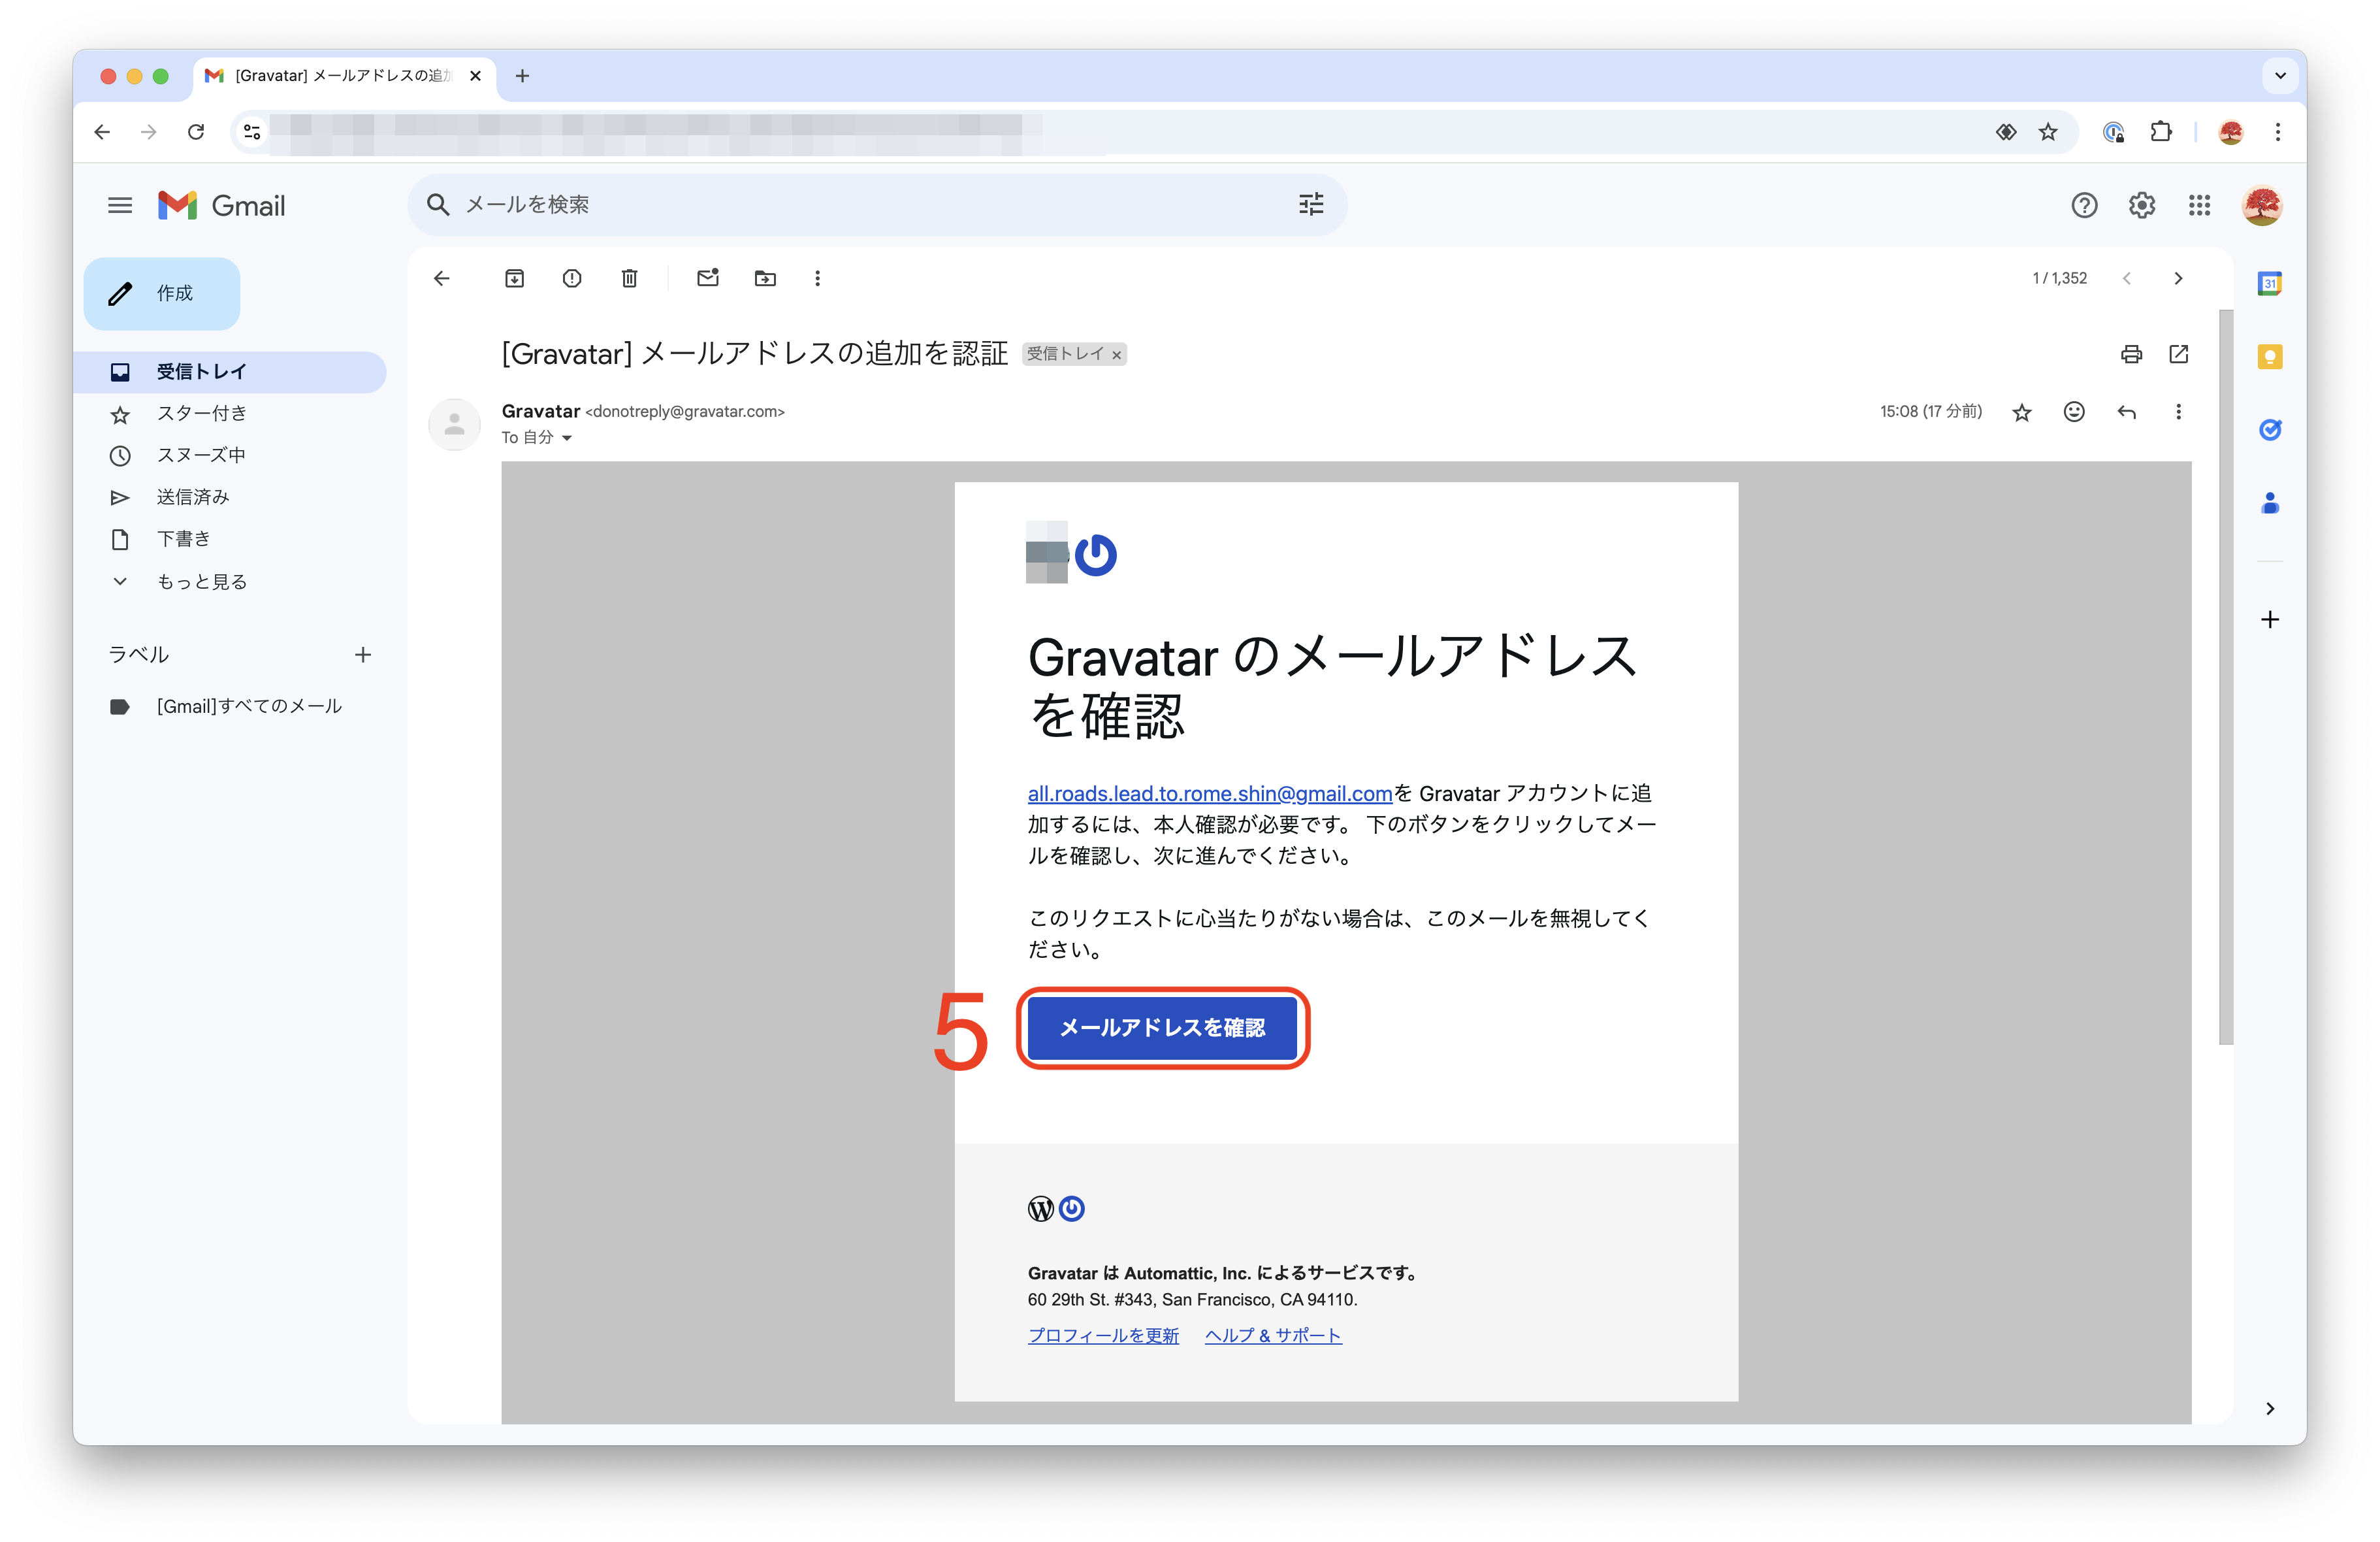
Task: Open the Gmail main menu hamburger
Action: (120, 205)
